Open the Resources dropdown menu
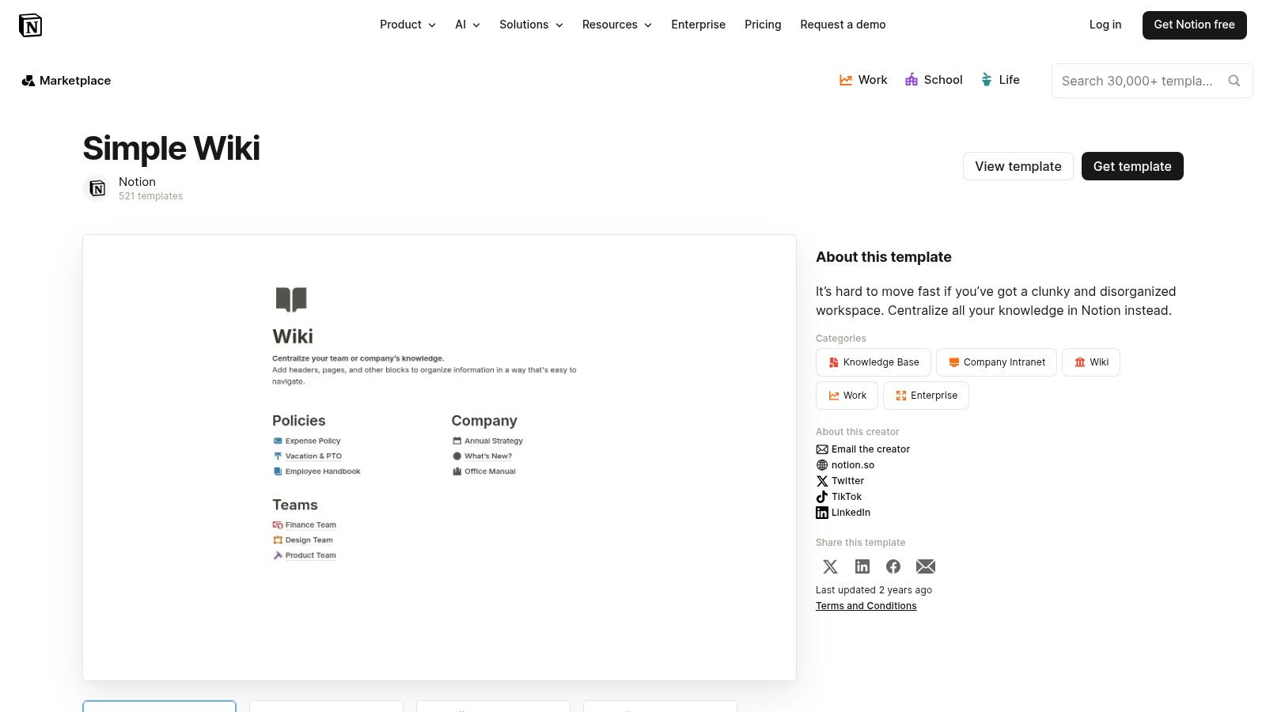 point(617,25)
